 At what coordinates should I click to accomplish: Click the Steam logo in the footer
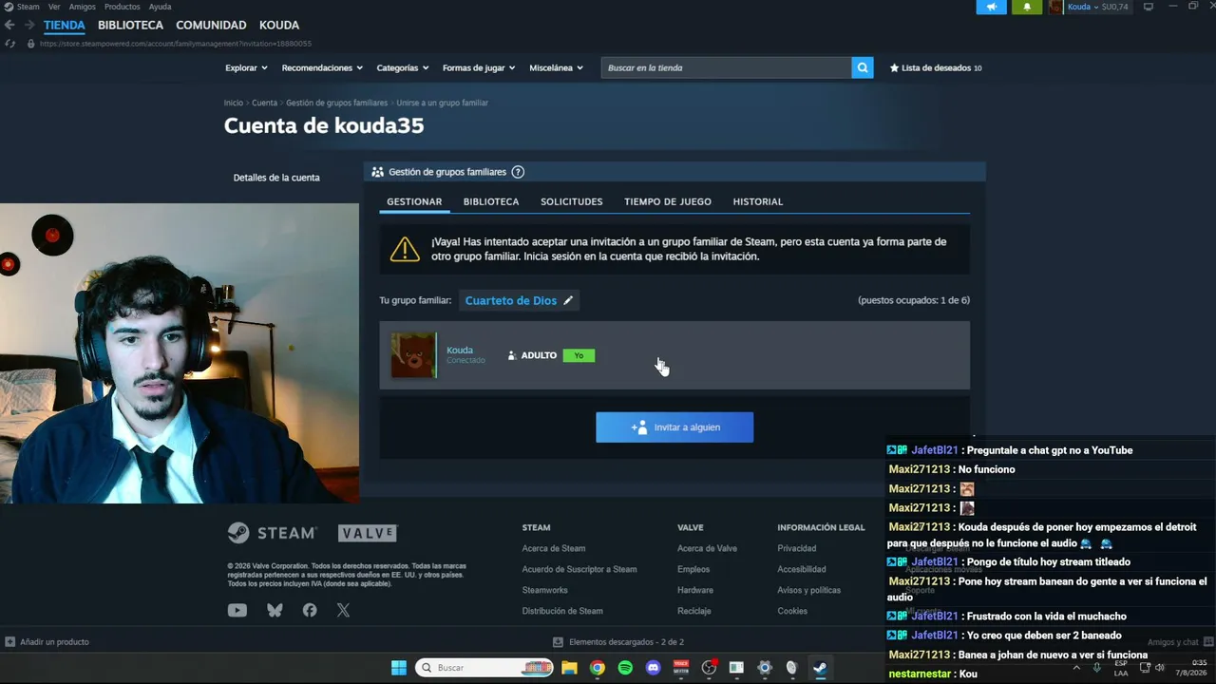point(272,533)
